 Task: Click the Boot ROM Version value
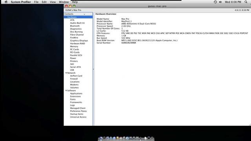149,40
